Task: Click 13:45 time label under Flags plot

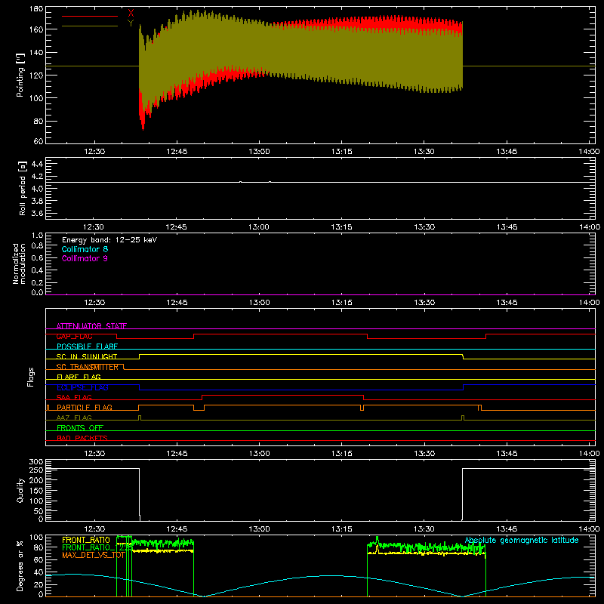Action: tap(507, 454)
